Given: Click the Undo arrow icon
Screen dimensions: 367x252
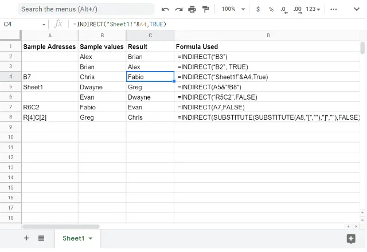Looking at the screenshot, I should (165, 9).
